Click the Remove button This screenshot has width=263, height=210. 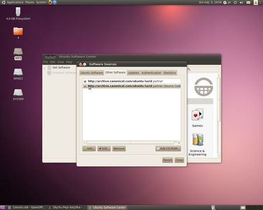click(x=119, y=149)
